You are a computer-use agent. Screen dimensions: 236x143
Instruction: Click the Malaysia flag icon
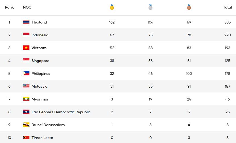(26, 86)
